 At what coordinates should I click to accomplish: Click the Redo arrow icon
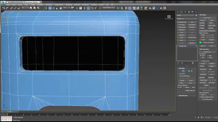7,8
